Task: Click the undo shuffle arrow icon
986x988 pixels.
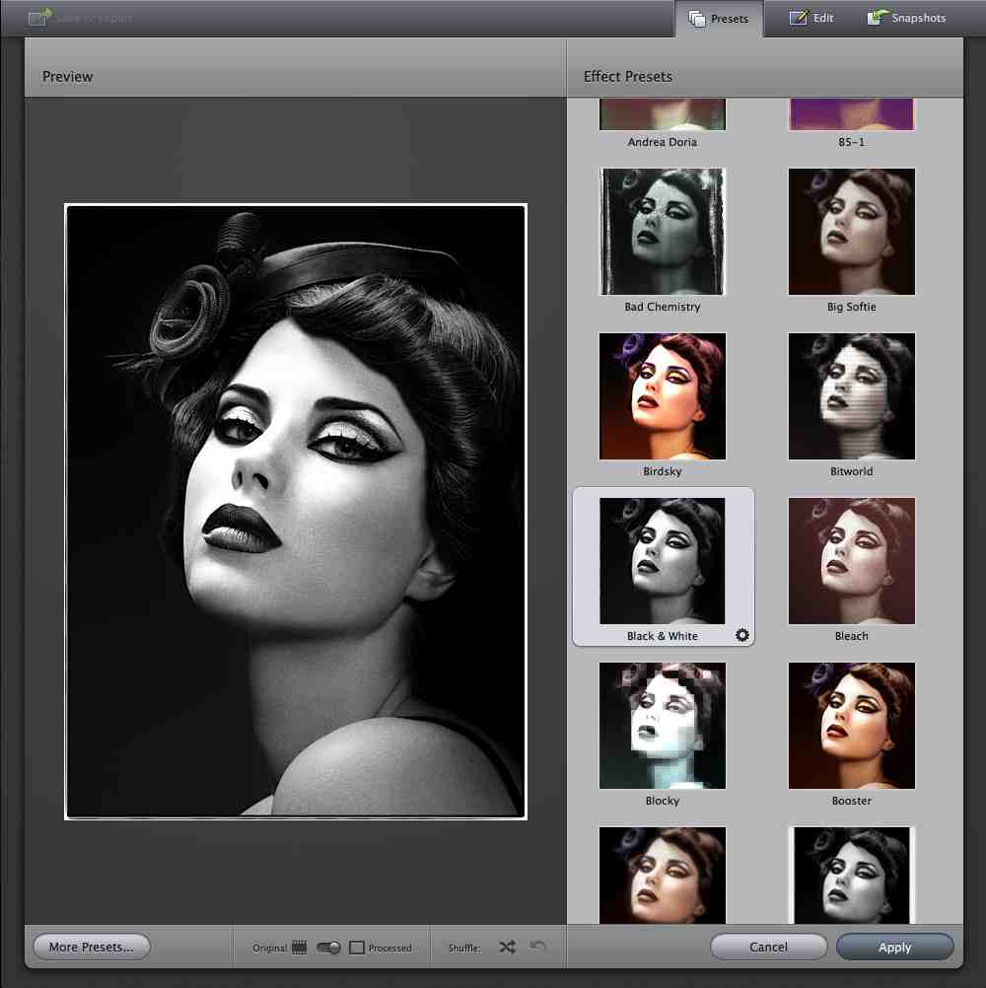Action: (538, 948)
